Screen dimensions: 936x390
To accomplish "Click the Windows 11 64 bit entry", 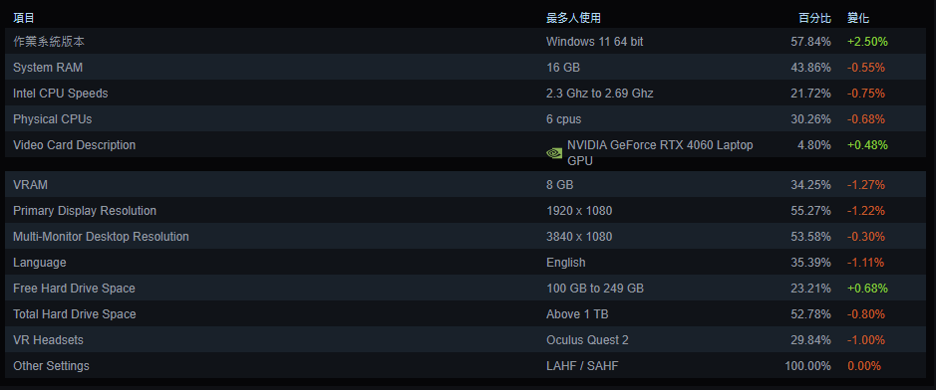I will (594, 42).
